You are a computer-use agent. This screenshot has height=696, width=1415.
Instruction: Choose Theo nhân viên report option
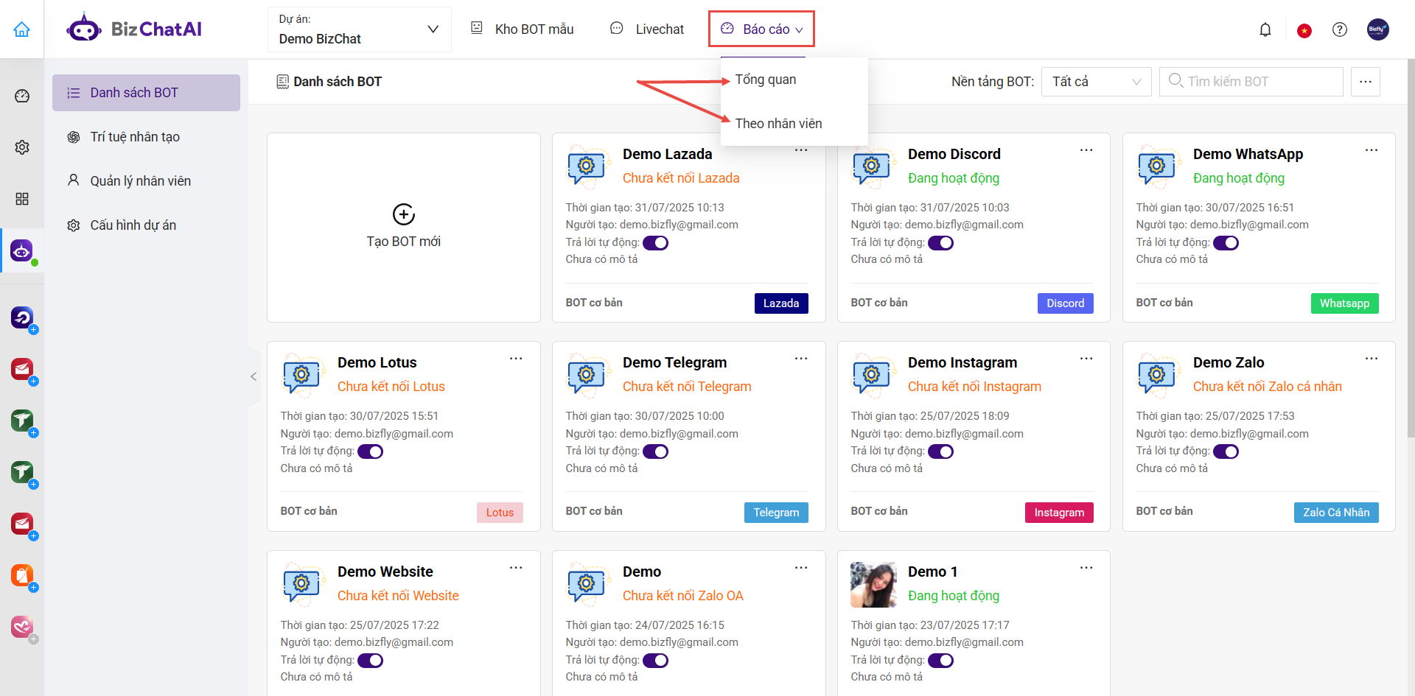[x=778, y=124]
